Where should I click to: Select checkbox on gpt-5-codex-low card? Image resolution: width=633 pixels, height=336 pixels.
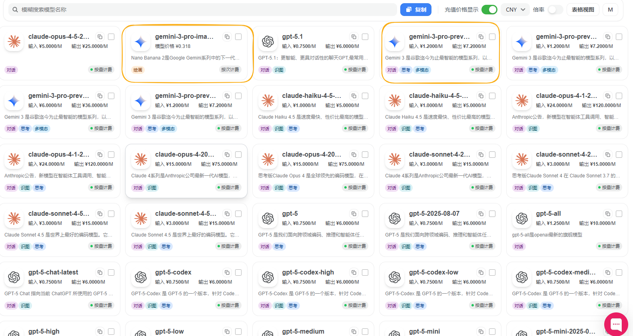pos(492,272)
